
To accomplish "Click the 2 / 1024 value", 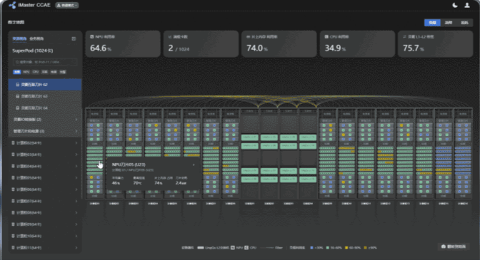I will coord(179,48).
